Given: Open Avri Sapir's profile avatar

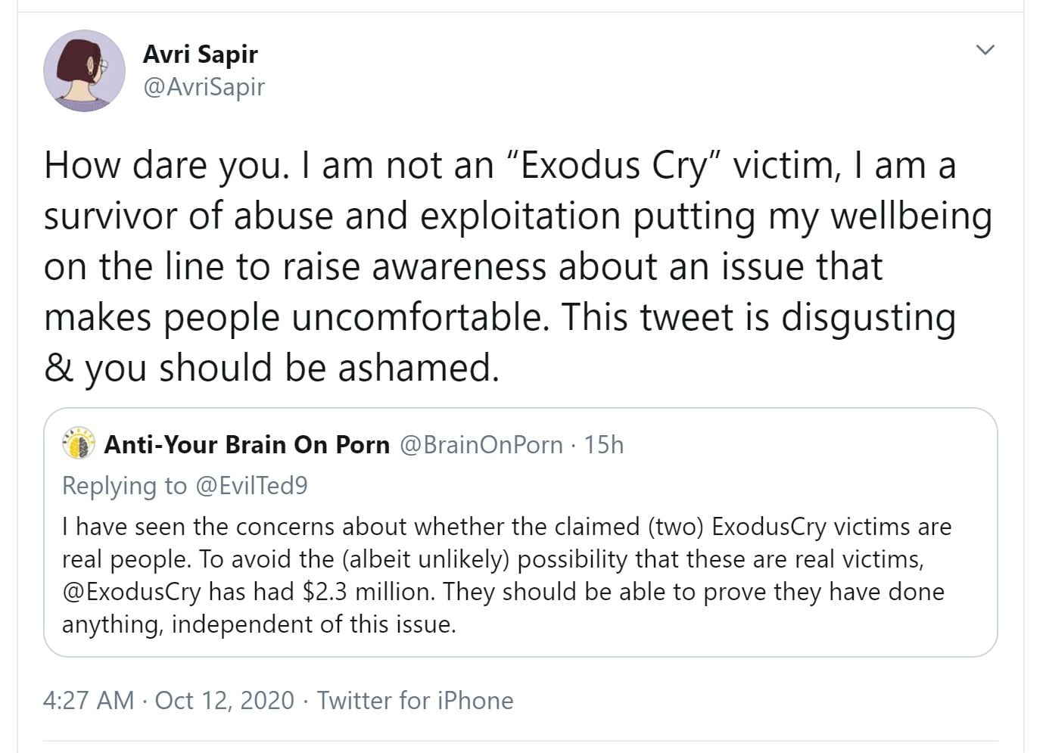Looking at the screenshot, I should pos(84,70).
